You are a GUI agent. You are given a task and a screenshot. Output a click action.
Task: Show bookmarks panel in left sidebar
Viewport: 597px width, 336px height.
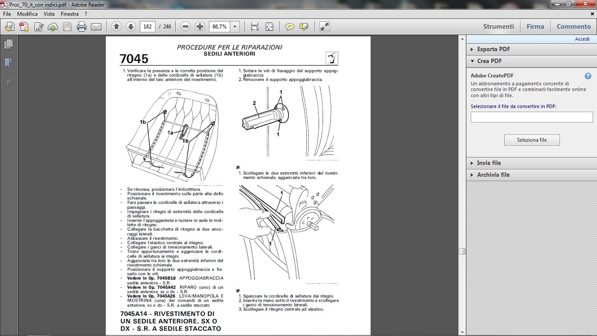point(8,63)
